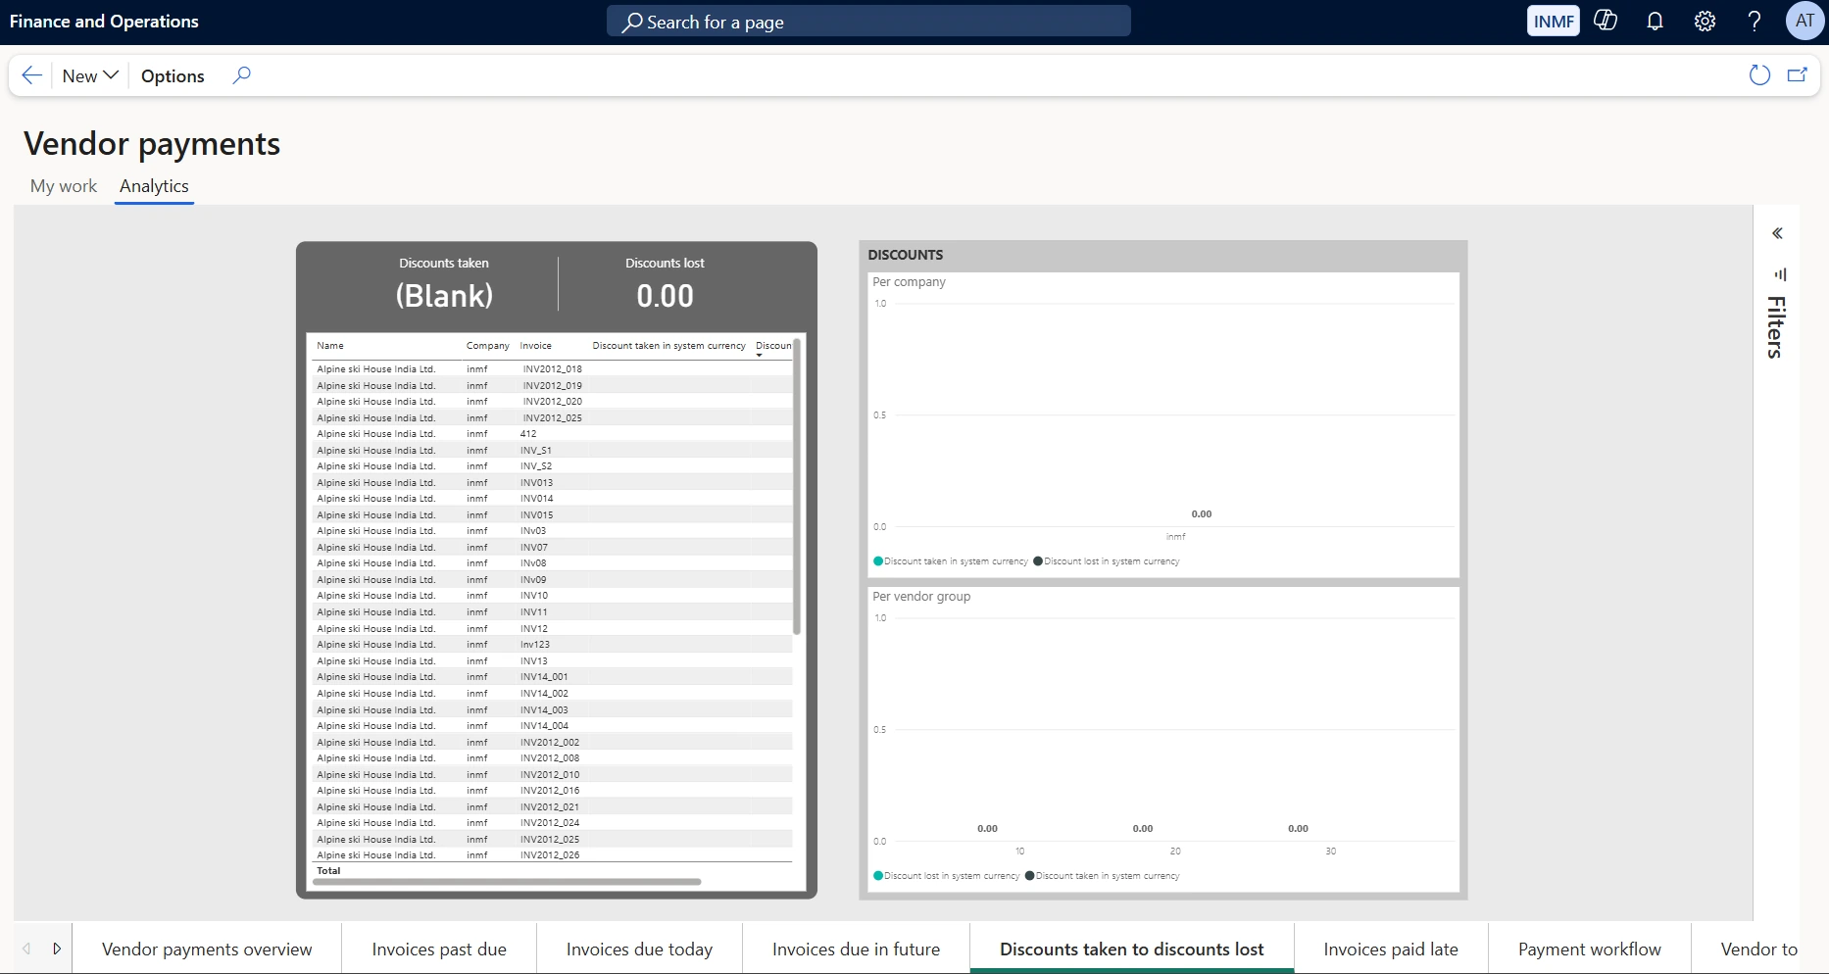The image size is (1829, 974).
Task: Open the AT user account avatar
Action: (x=1804, y=21)
